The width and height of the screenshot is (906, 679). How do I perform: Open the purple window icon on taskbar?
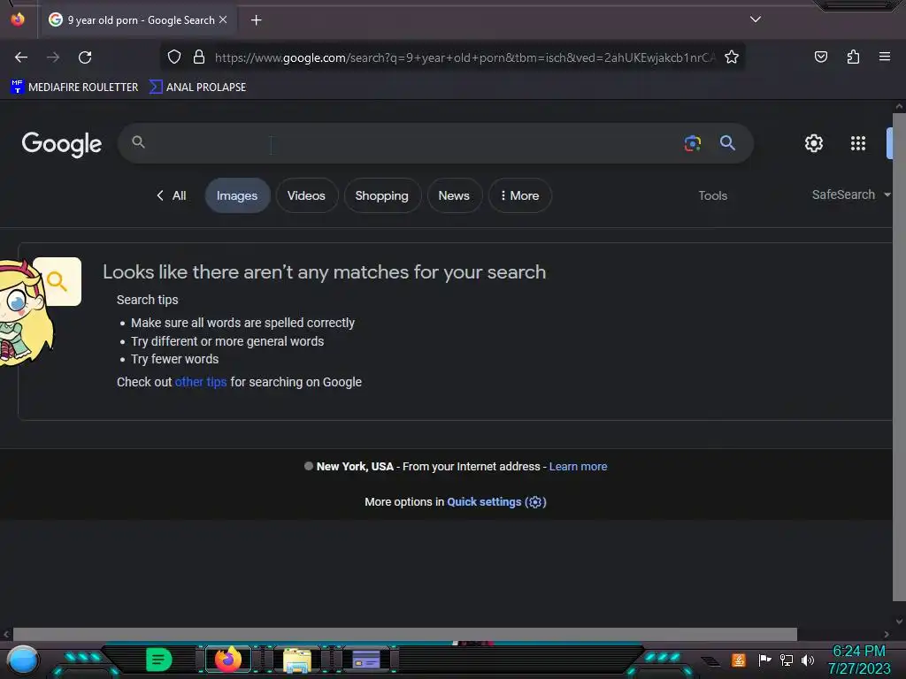coord(365,660)
